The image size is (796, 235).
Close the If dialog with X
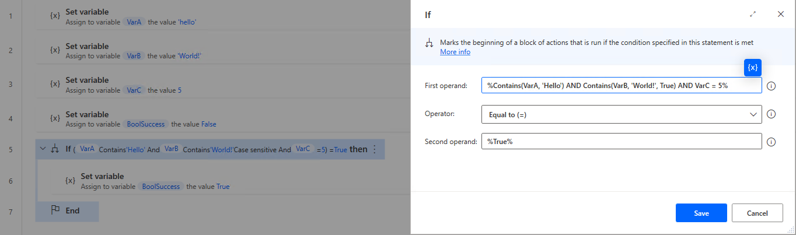point(781,14)
